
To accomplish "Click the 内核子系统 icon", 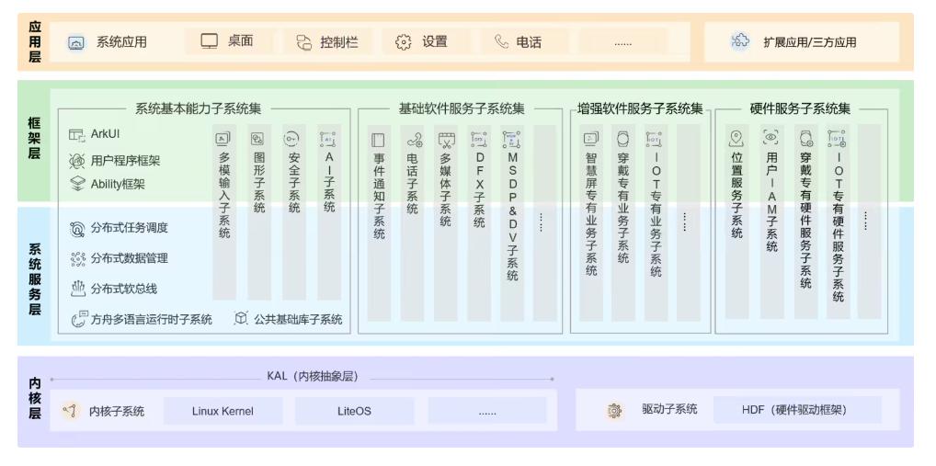I will tap(71, 410).
